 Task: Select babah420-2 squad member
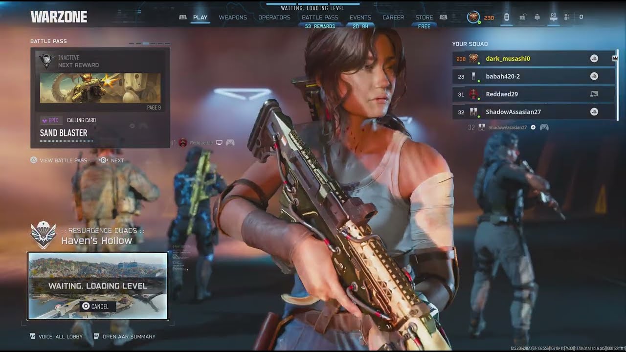[533, 76]
